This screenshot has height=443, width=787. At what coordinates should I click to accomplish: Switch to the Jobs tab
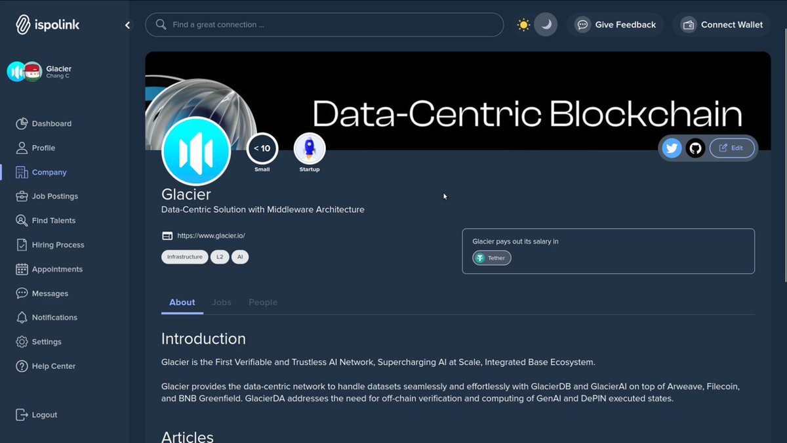[x=222, y=303]
